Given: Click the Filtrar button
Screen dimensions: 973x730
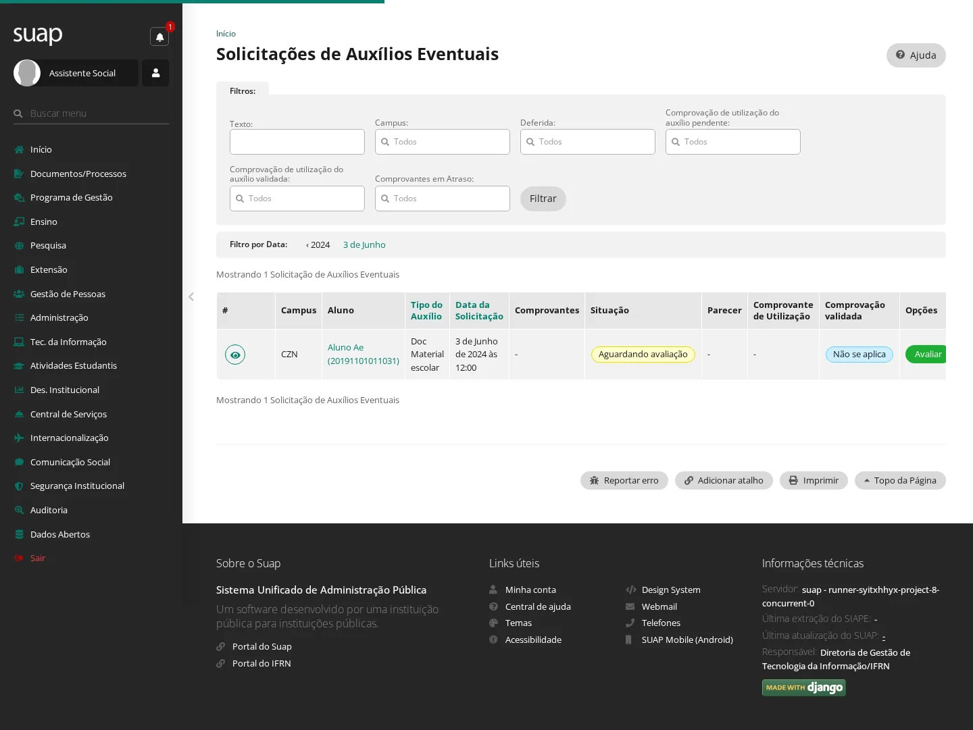Looking at the screenshot, I should tap(543, 199).
